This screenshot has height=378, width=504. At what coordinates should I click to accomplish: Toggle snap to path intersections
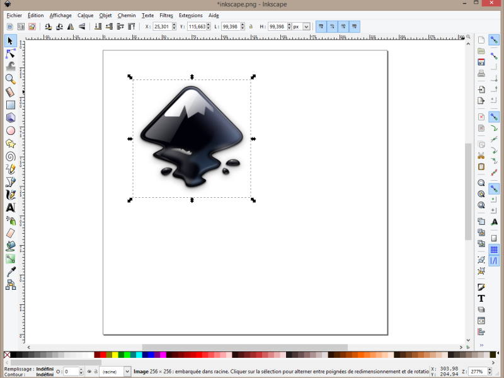[494, 139]
